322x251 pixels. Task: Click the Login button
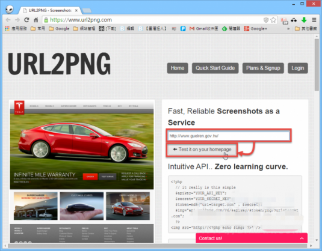coord(297,68)
